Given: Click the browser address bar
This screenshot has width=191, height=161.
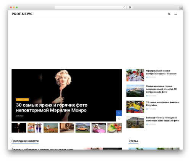Looking at the screenshot, I should coord(90,7).
